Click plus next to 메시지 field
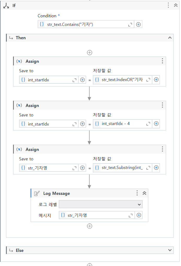181x266 pixels. [139, 215]
